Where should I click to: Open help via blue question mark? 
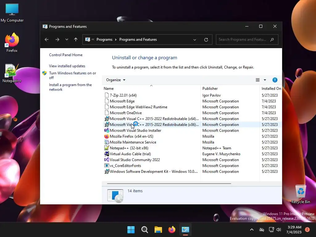pyautogui.click(x=275, y=80)
